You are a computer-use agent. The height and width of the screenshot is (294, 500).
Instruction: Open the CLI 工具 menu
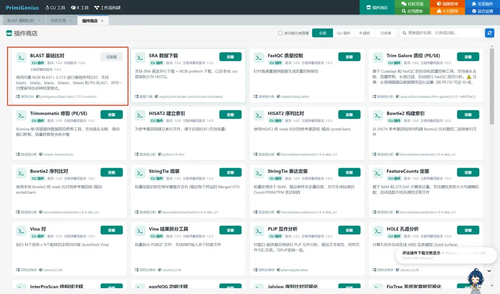[x=55, y=8]
